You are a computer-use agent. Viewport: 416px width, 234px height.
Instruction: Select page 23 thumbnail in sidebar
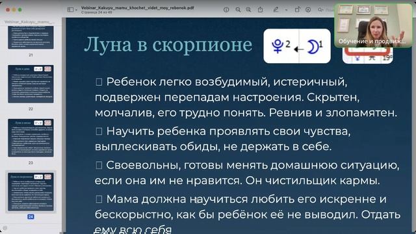tap(31, 138)
